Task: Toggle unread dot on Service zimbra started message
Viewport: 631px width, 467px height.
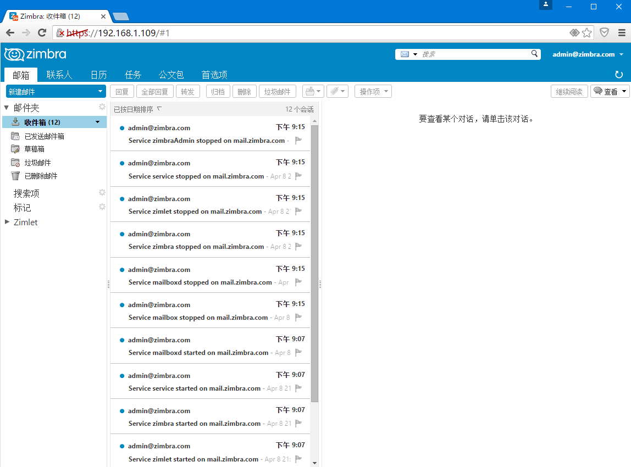Action: point(122,411)
